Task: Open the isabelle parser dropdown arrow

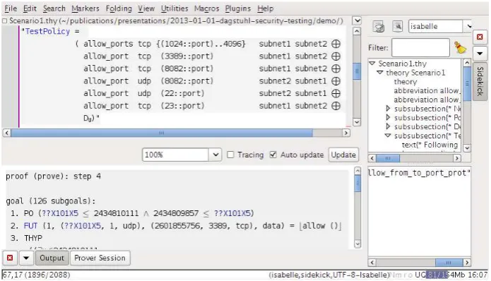Action: click(468, 26)
